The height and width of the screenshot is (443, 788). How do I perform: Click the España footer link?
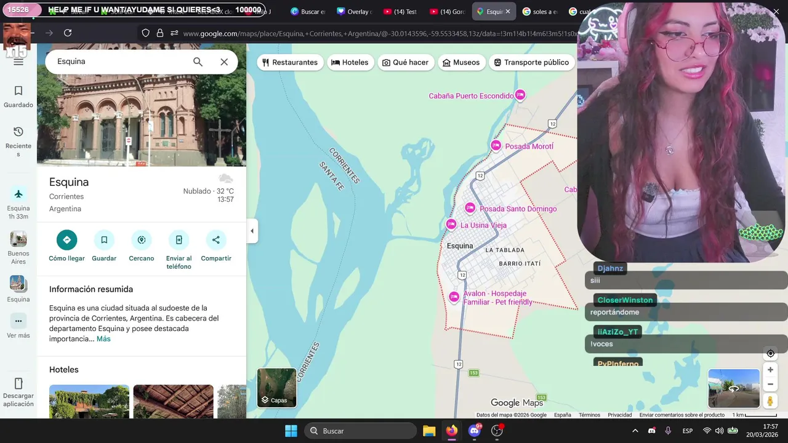coord(563,415)
